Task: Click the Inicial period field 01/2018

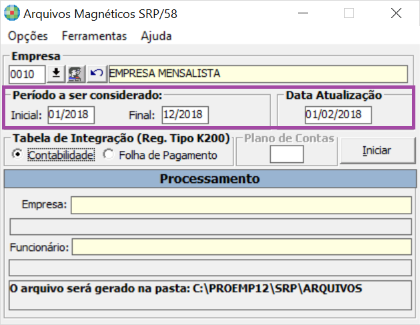Action: 71,115
